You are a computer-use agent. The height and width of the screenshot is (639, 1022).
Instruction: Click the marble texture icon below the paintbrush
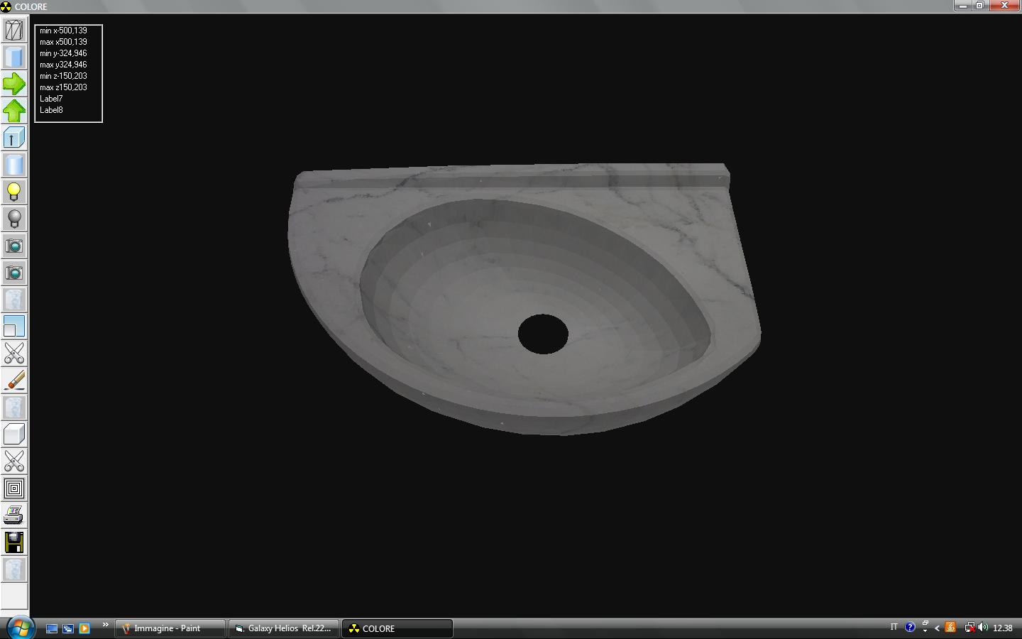coord(14,408)
